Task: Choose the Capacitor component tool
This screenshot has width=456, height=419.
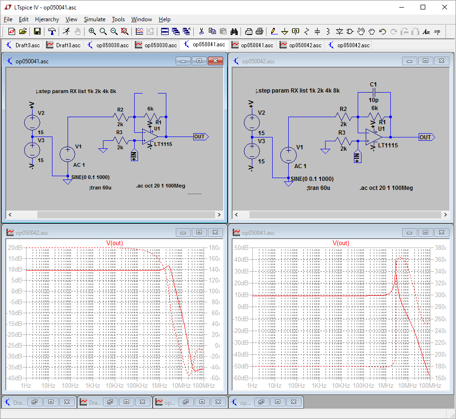Action: point(317,32)
